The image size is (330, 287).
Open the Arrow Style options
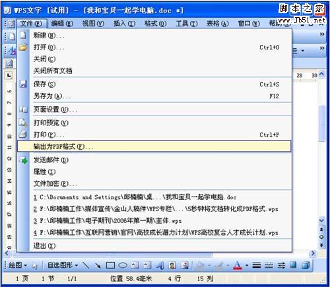[x=281, y=265]
